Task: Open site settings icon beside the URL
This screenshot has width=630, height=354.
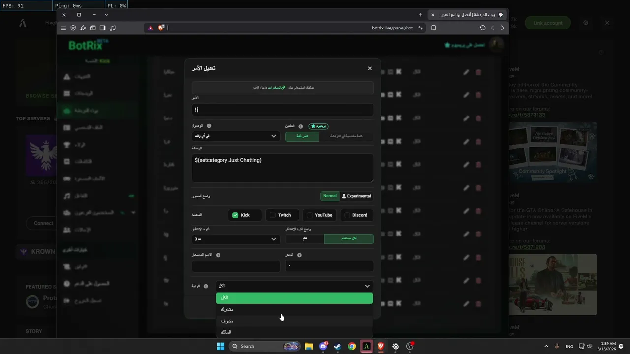Action: click(421, 28)
